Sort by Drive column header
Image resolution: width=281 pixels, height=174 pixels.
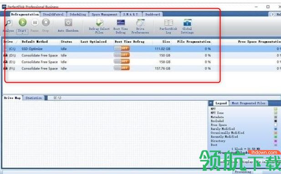click(8, 41)
